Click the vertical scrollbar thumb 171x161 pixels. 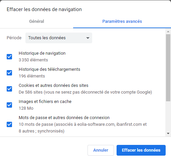(168, 68)
